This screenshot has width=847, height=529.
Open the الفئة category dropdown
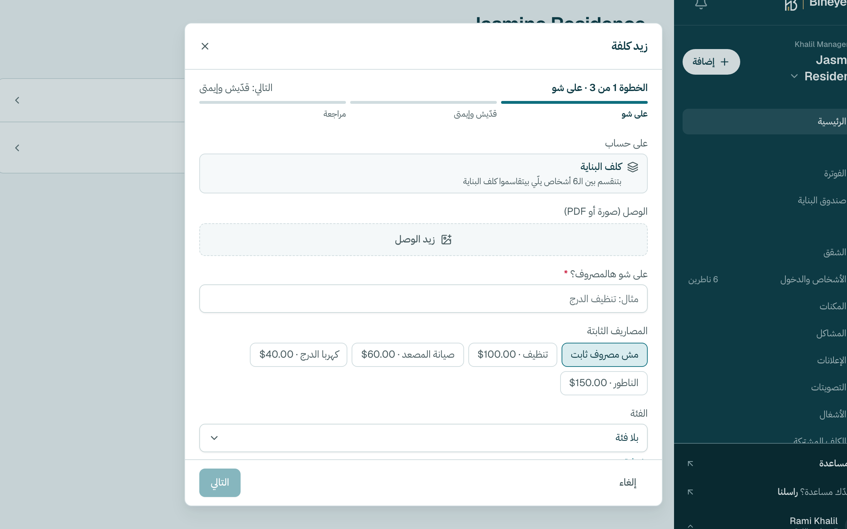pyautogui.click(x=423, y=438)
